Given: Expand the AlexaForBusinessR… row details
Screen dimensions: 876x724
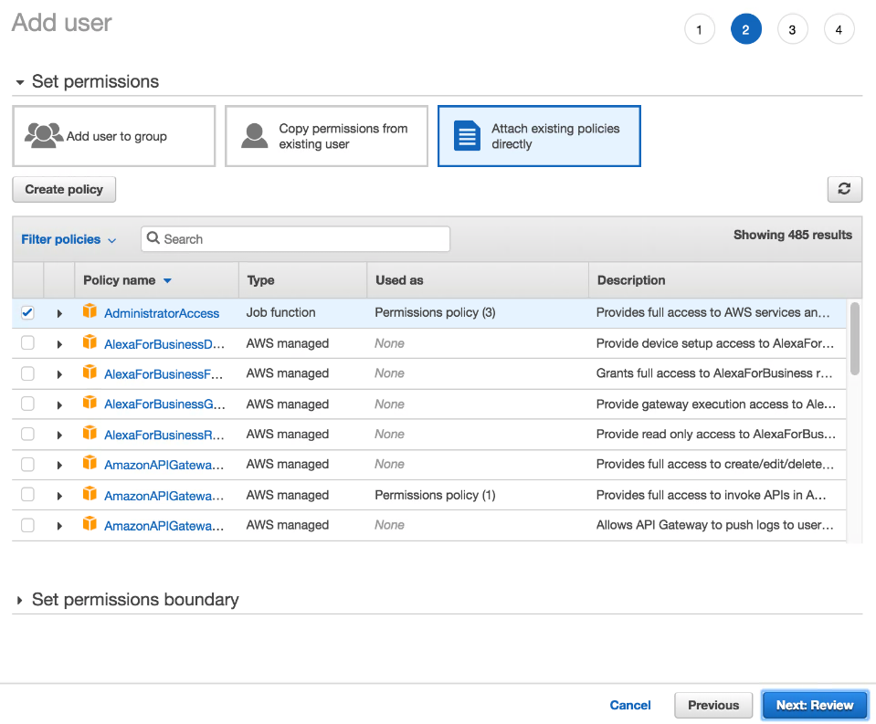Looking at the screenshot, I should [59, 435].
